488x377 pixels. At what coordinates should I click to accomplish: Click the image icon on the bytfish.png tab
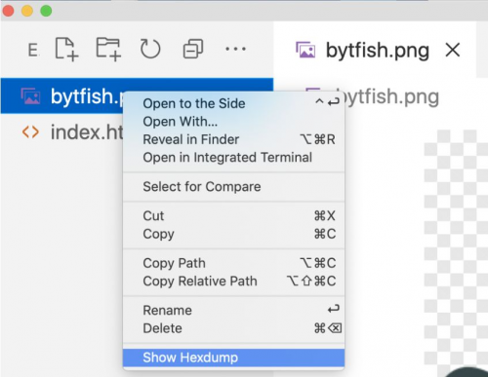(x=305, y=50)
